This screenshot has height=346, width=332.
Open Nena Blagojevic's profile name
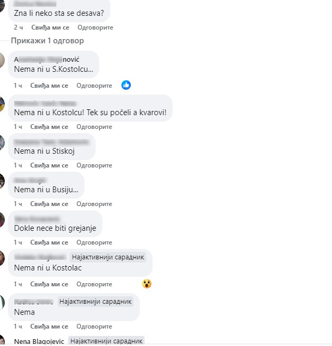[x=39, y=341]
